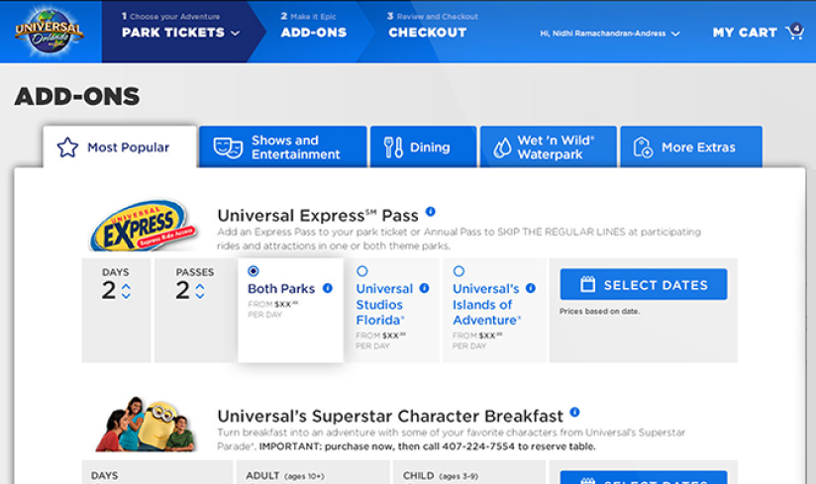Click info icon beside Both Parks option
The image size is (816, 484).
pyautogui.click(x=328, y=288)
